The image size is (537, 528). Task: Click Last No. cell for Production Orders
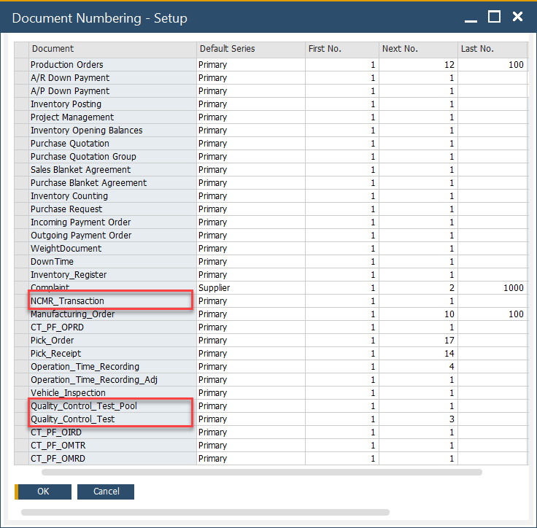click(x=492, y=65)
